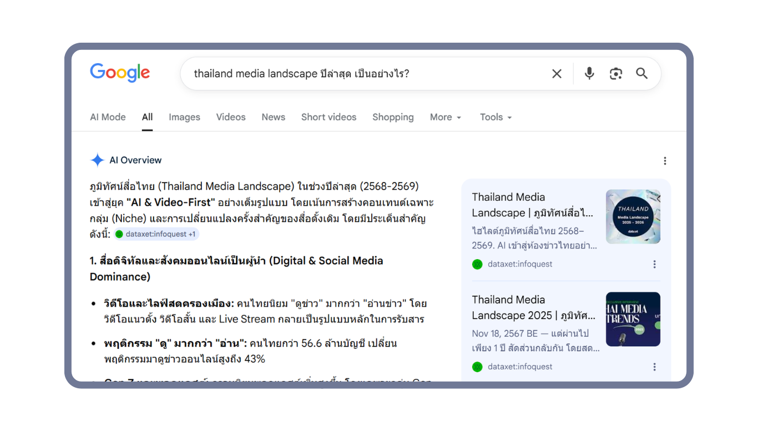The image size is (758, 426).
Task: Start voice search with microphone icon
Action: pyautogui.click(x=589, y=74)
